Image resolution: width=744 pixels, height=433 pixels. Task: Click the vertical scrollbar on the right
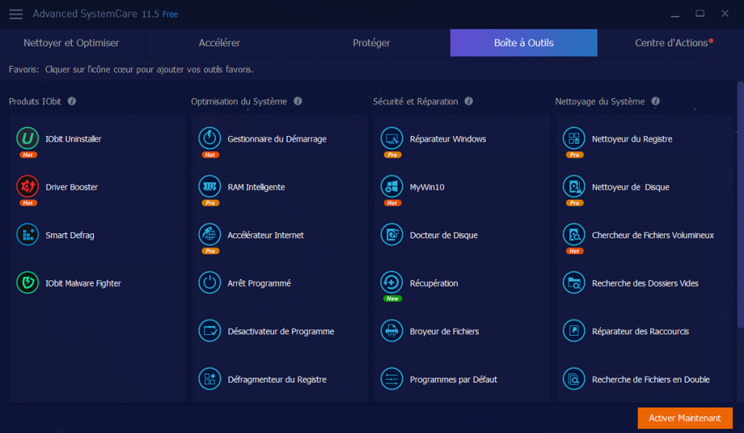tap(740, 205)
